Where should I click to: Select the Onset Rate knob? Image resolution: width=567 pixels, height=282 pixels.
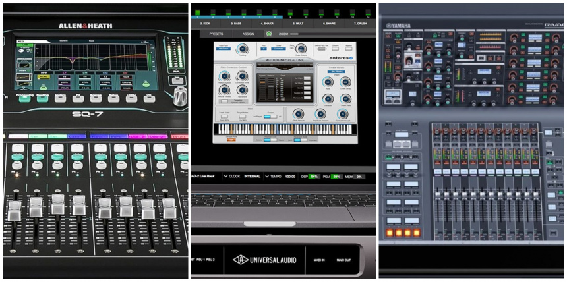[345, 99]
